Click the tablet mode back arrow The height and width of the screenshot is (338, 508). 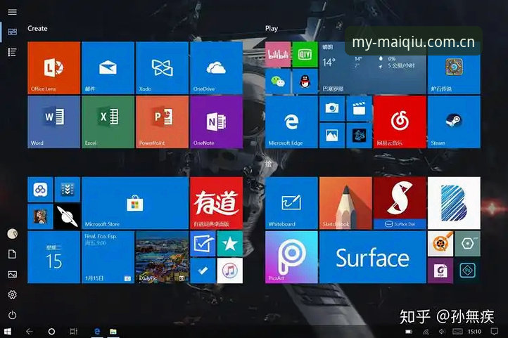[30, 331]
